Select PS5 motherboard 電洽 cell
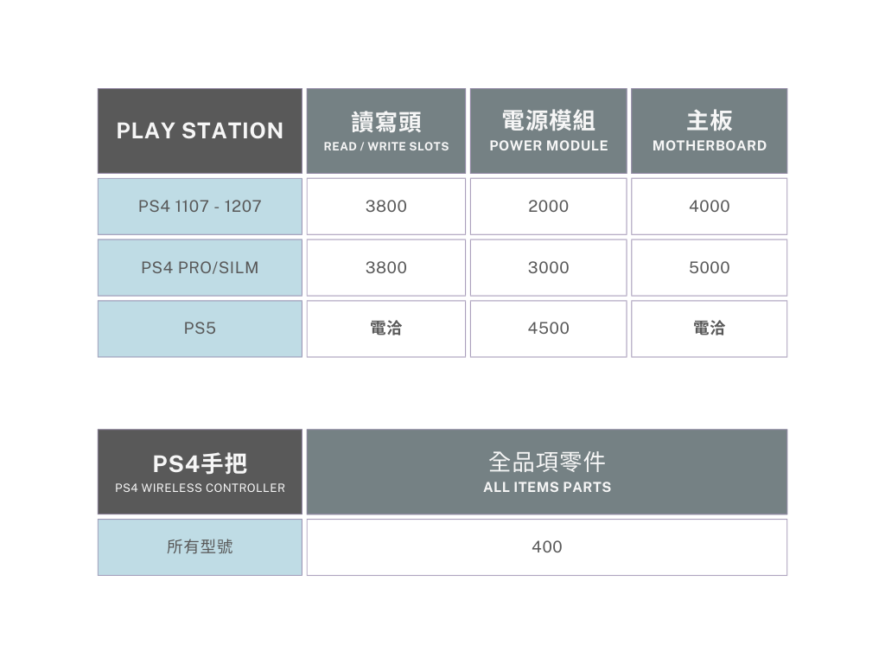885x664 pixels. [x=709, y=329]
